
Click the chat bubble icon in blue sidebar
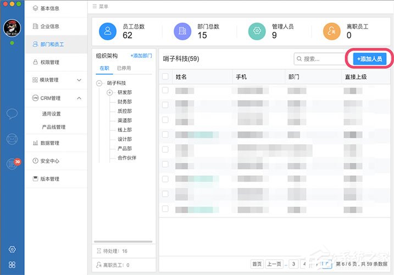point(12,114)
